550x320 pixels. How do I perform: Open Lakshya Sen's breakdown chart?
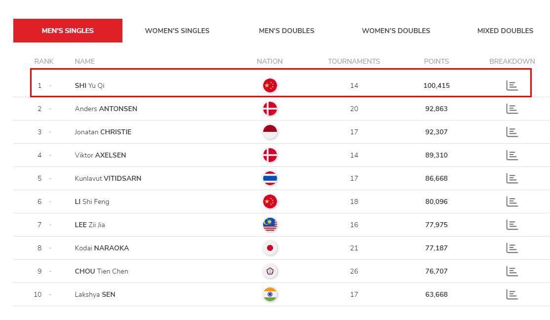pos(512,294)
